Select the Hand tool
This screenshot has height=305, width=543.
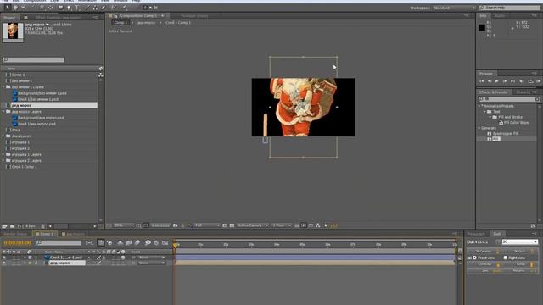pyautogui.click(x=15, y=8)
